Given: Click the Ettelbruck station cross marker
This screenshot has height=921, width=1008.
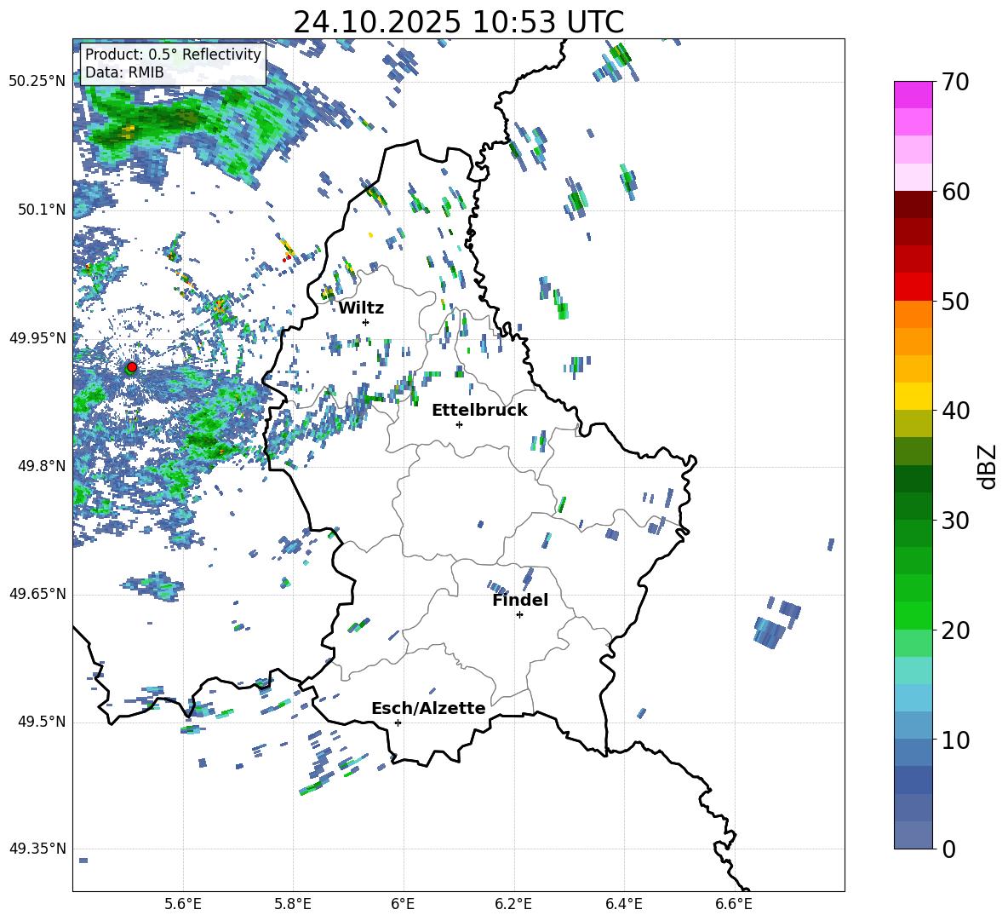Looking at the screenshot, I should 459,424.
